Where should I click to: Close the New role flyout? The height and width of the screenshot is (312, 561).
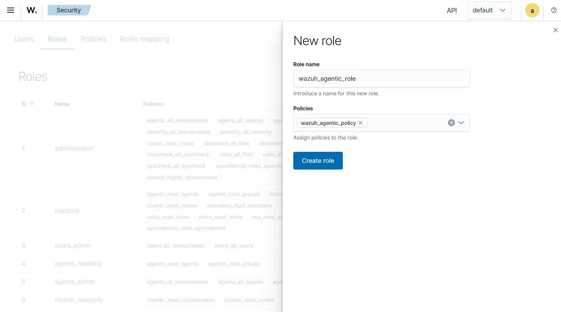[x=556, y=30]
